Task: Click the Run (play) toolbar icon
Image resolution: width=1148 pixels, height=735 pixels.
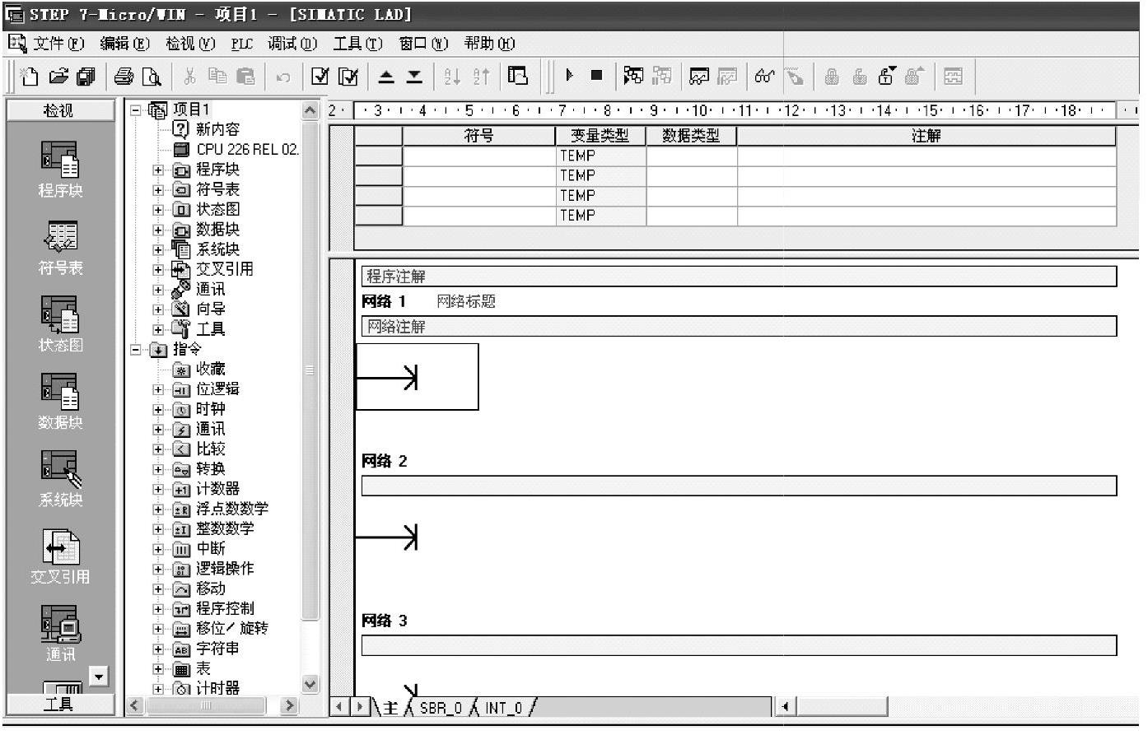Action: tap(569, 76)
